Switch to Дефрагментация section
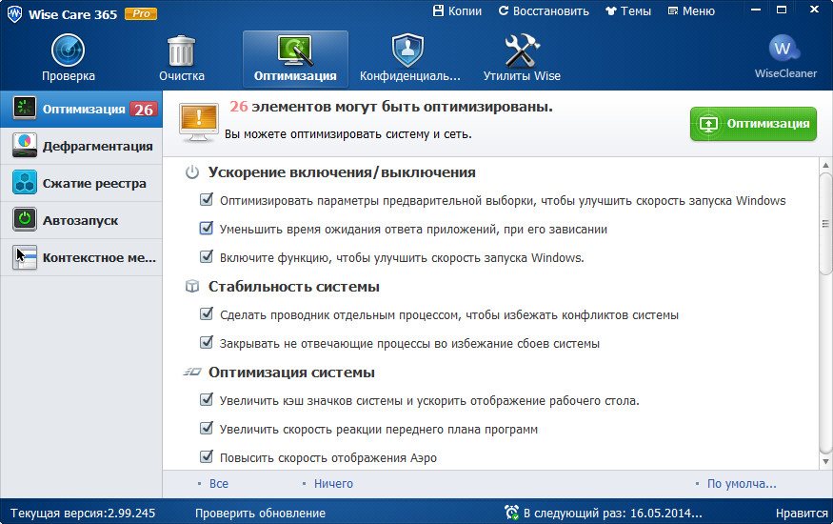This screenshot has height=524, width=833. [81, 146]
